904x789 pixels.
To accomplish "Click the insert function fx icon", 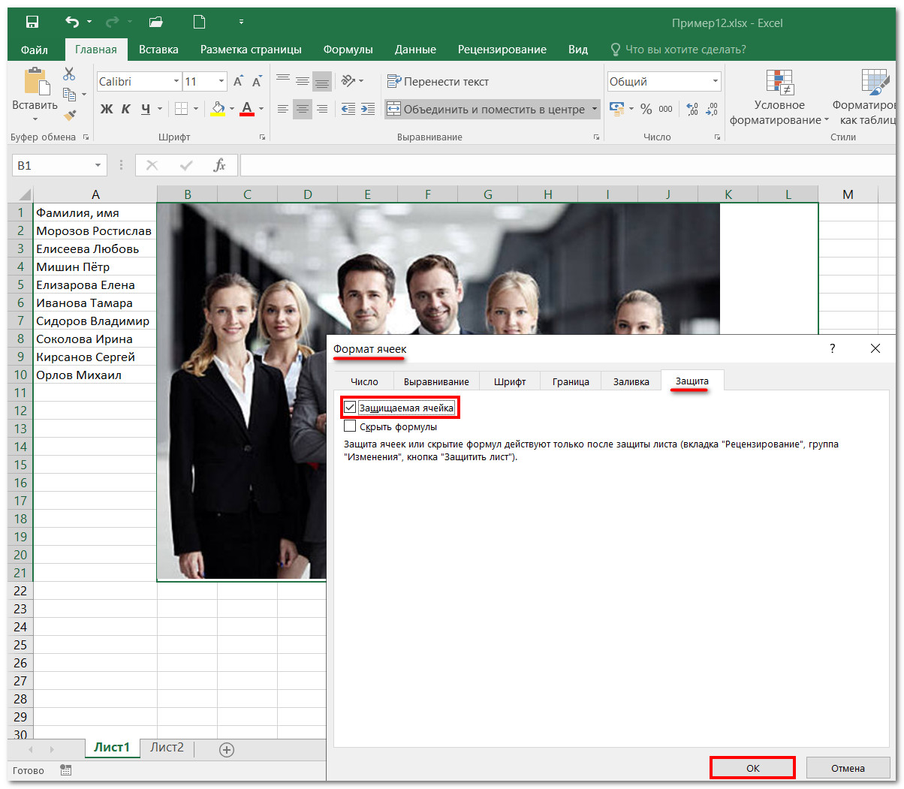I will (219, 165).
